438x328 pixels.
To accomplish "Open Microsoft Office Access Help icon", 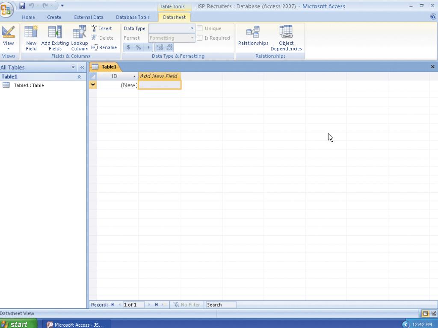I will (434, 17).
